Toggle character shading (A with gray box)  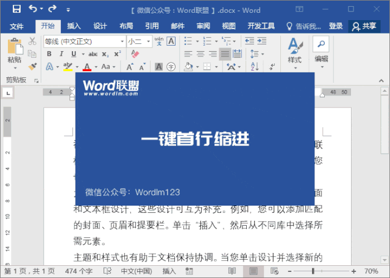click(x=158, y=66)
